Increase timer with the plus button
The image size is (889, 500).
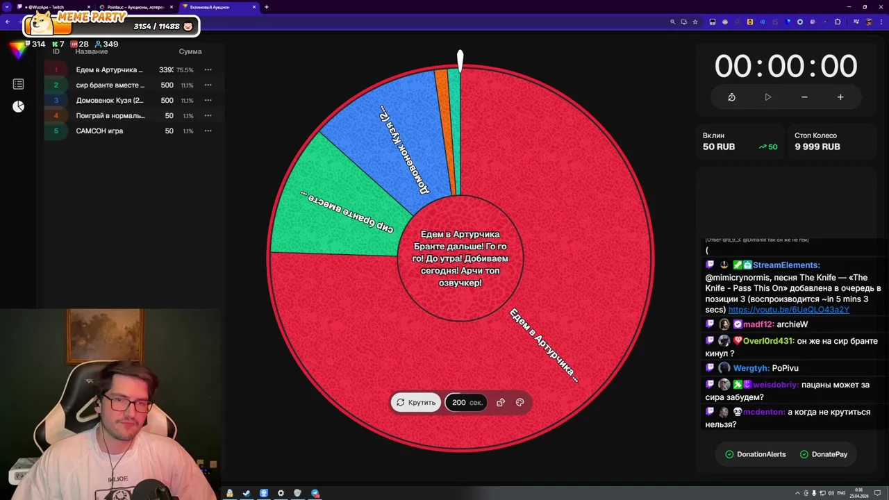840,97
